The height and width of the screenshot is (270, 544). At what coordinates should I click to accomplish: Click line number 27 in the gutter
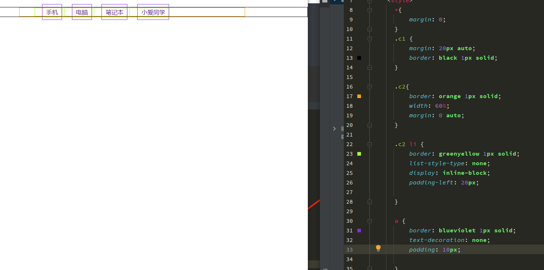349,192
